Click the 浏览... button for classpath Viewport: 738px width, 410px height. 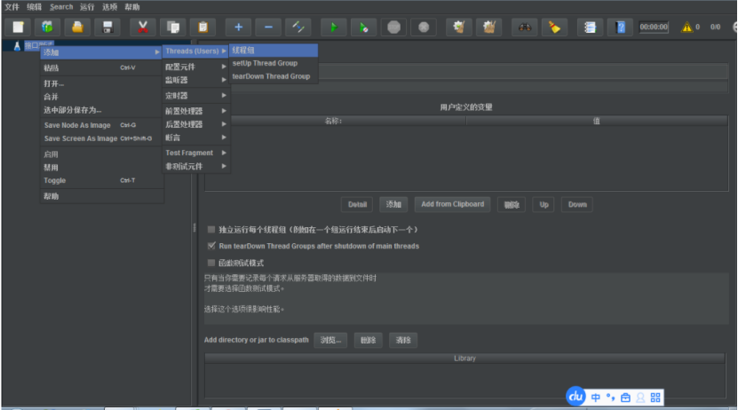click(330, 340)
